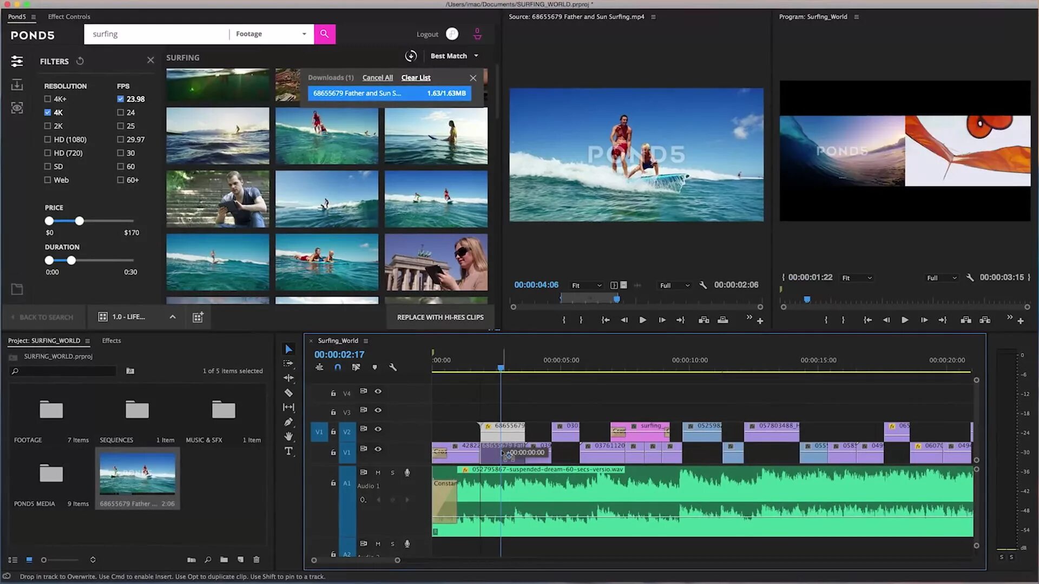Click Replace With Hi-Res Clips button
The width and height of the screenshot is (1039, 584).
click(x=441, y=316)
